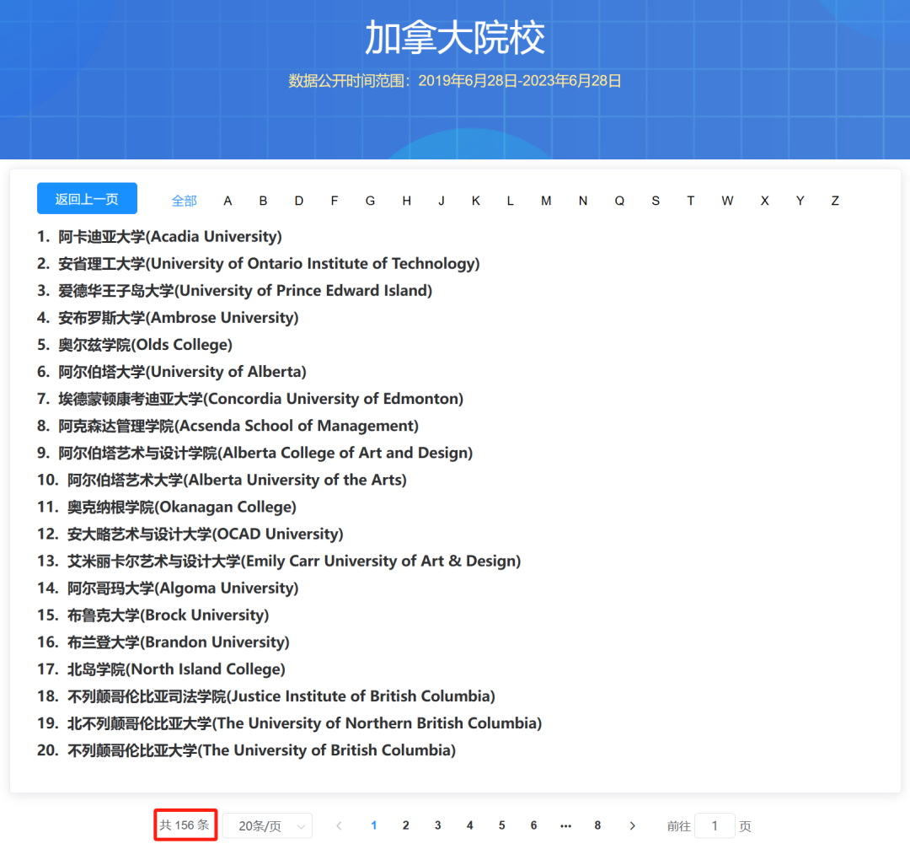
Task: Filter the list by letter M
Action: [545, 201]
